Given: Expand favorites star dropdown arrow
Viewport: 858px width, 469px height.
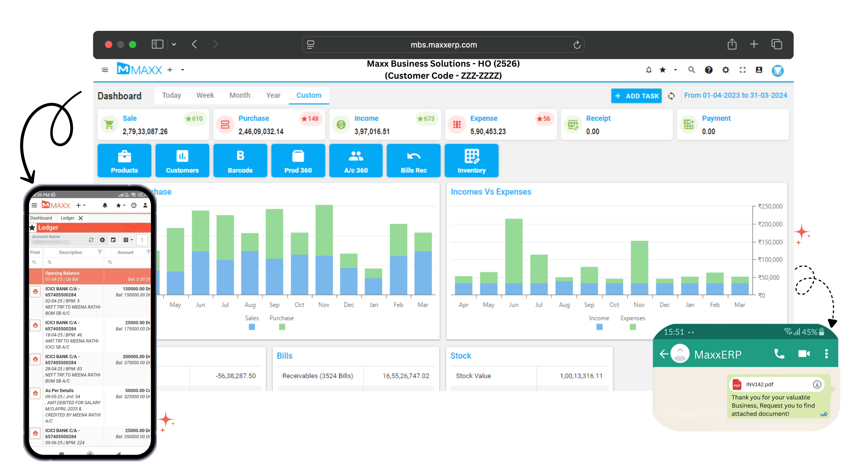Looking at the screenshot, I should 675,70.
